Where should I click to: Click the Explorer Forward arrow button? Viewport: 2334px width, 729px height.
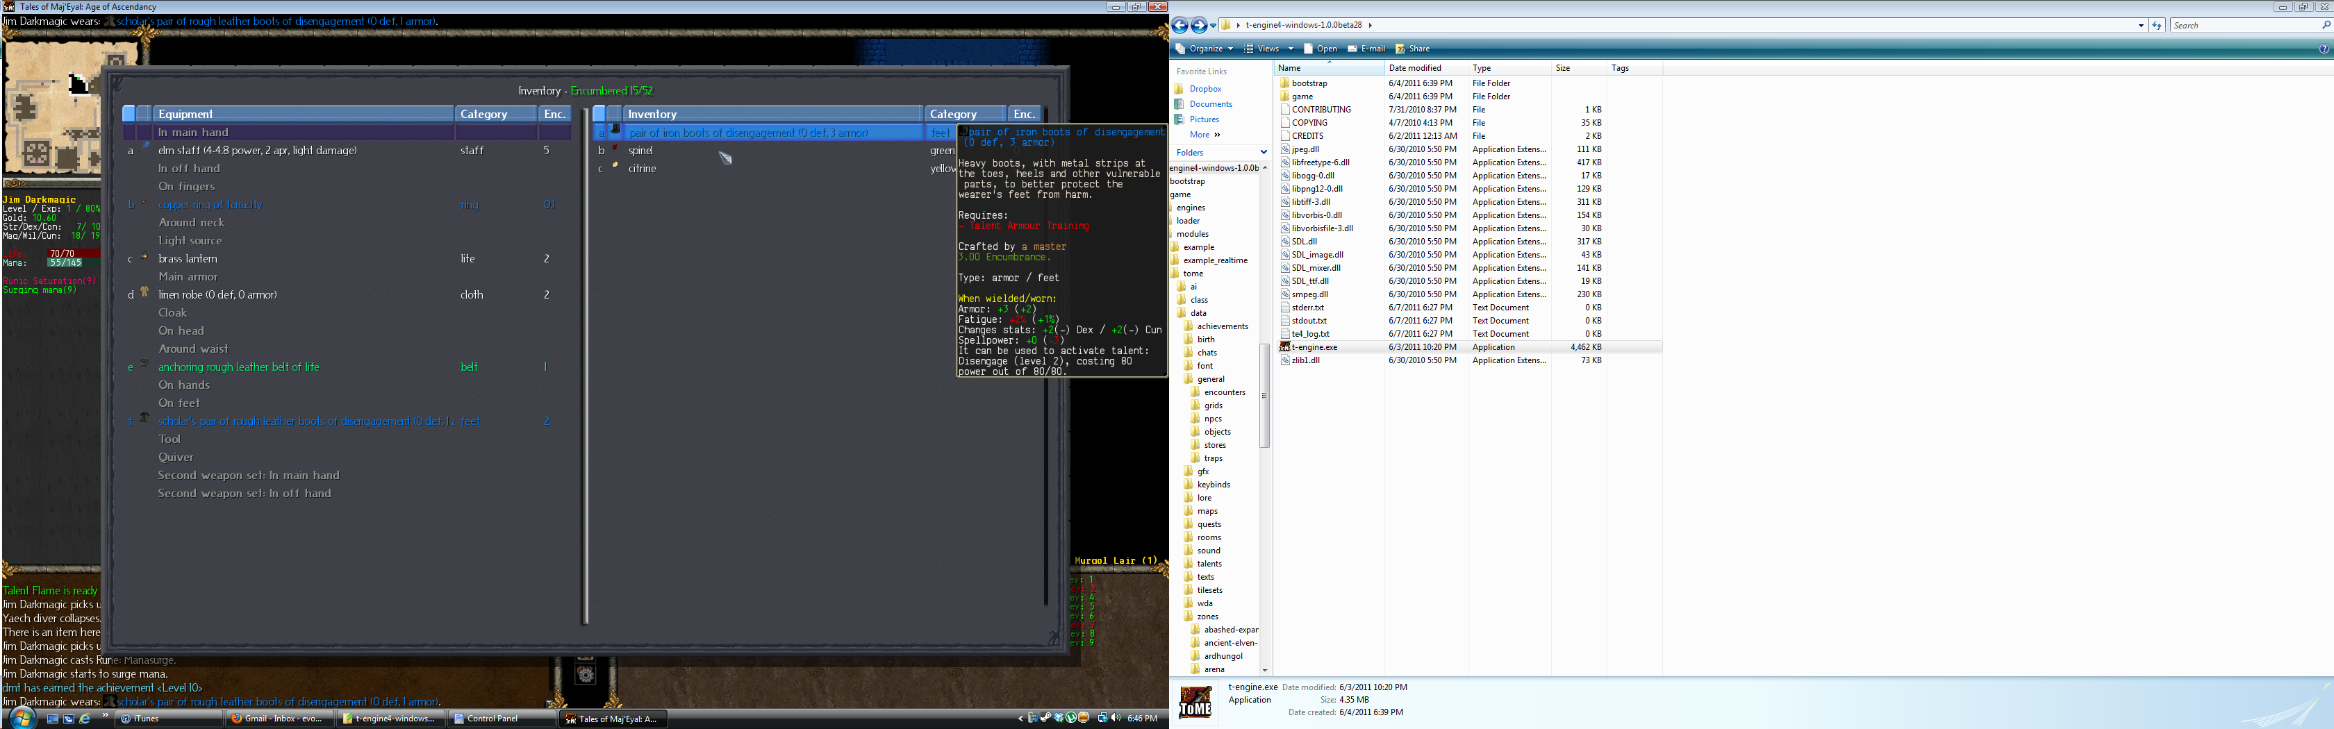point(1199,26)
